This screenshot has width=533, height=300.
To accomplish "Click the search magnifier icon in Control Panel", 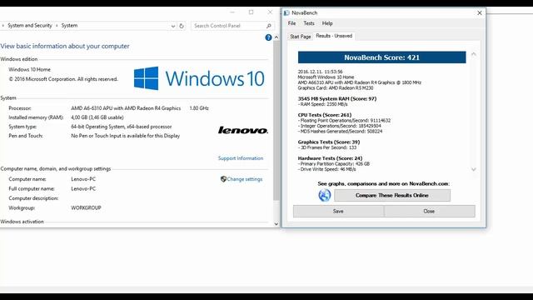I will 268,26.
